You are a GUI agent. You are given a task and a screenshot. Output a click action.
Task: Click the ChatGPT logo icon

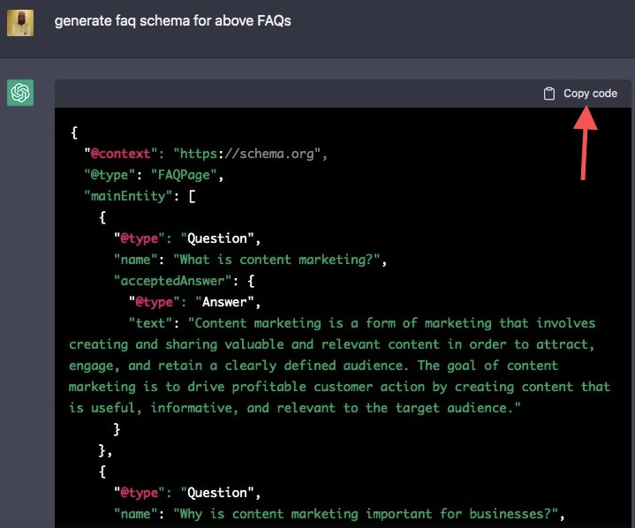(20, 93)
